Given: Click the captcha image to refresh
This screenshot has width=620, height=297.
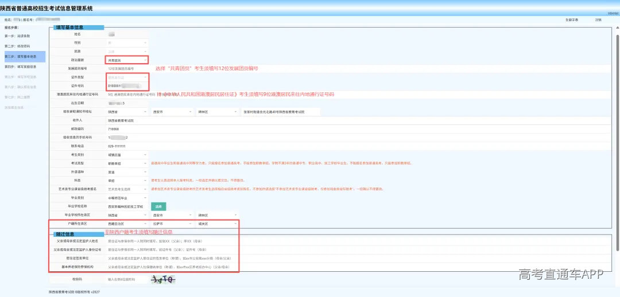Looking at the screenshot, I should click(x=163, y=280).
